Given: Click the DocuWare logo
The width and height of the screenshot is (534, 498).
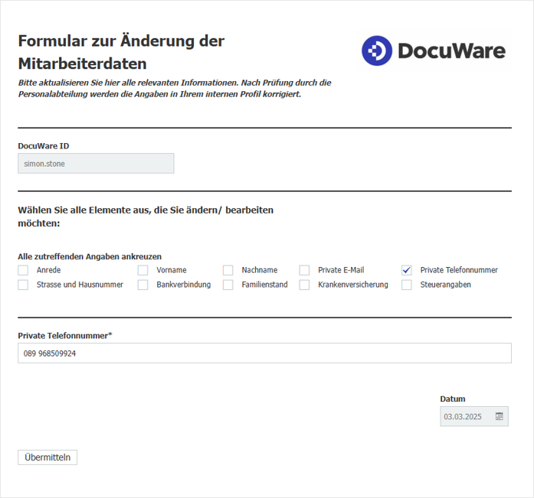Looking at the screenshot, I should [434, 51].
